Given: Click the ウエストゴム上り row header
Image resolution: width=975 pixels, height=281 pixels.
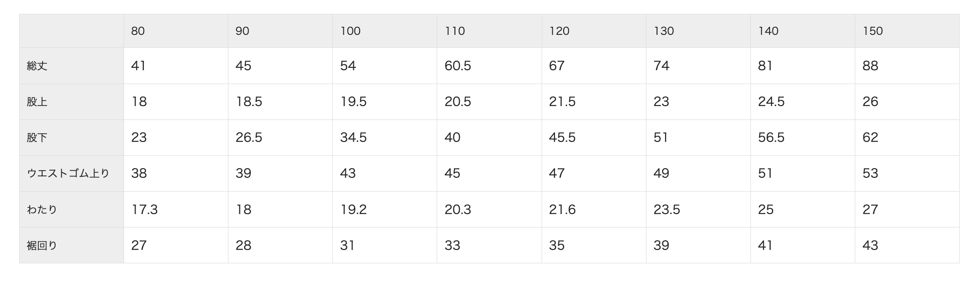Looking at the screenshot, I should pos(68,173).
